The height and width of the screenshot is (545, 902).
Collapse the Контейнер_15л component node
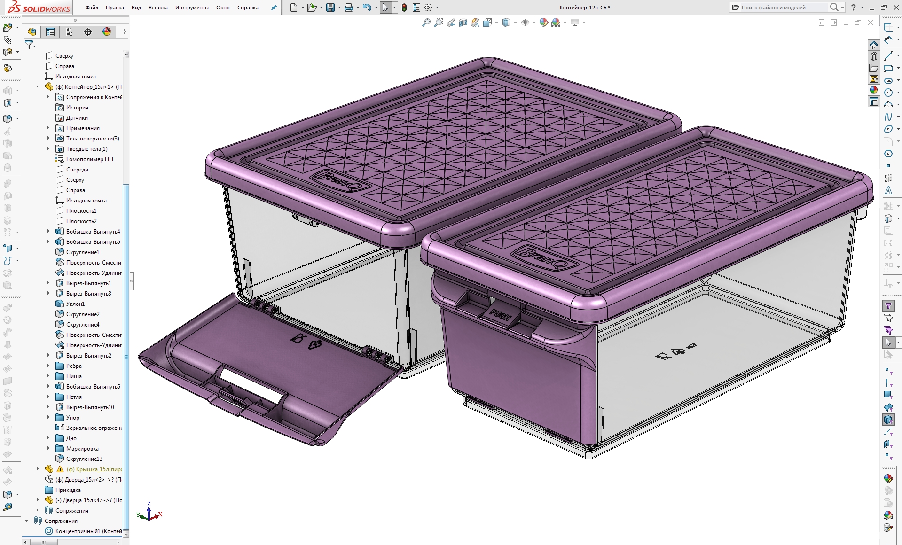[38, 86]
